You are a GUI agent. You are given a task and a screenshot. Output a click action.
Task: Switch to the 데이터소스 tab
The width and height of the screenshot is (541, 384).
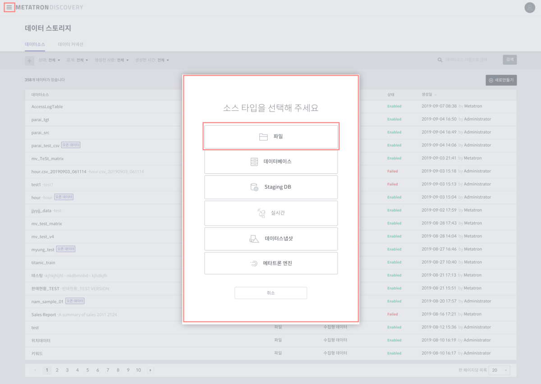click(35, 45)
